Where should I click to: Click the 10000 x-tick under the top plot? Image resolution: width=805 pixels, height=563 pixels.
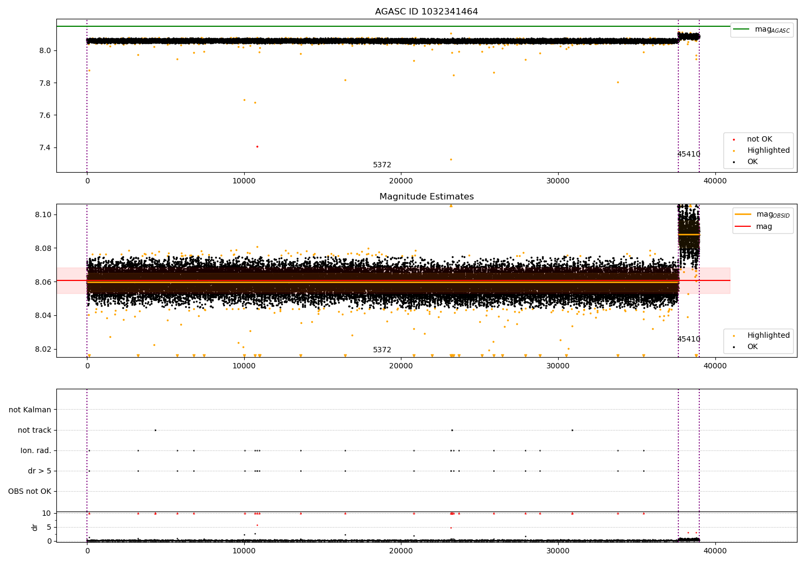pyautogui.click(x=244, y=181)
